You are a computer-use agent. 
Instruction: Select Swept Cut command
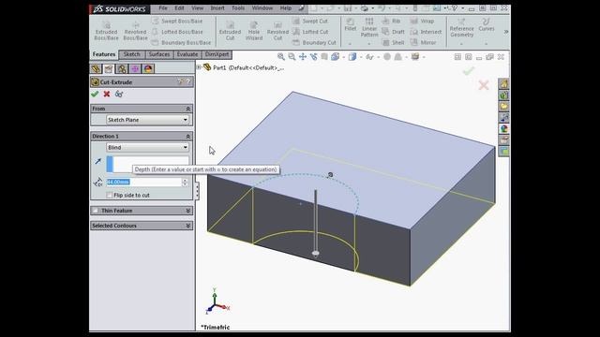310,21
